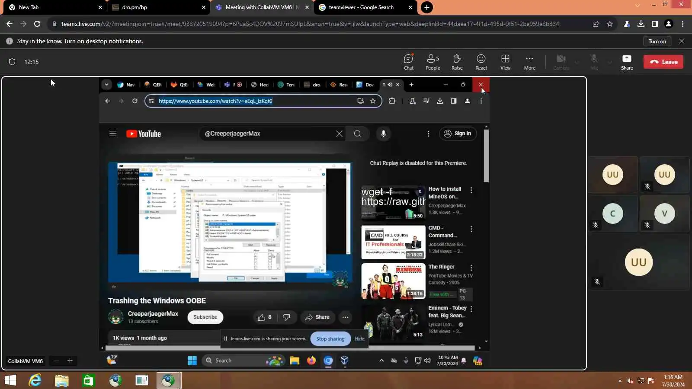Viewport: 692px width, 389px height.
Task: Open Internet Explorer from host taskbar
Action: [35, 380]
